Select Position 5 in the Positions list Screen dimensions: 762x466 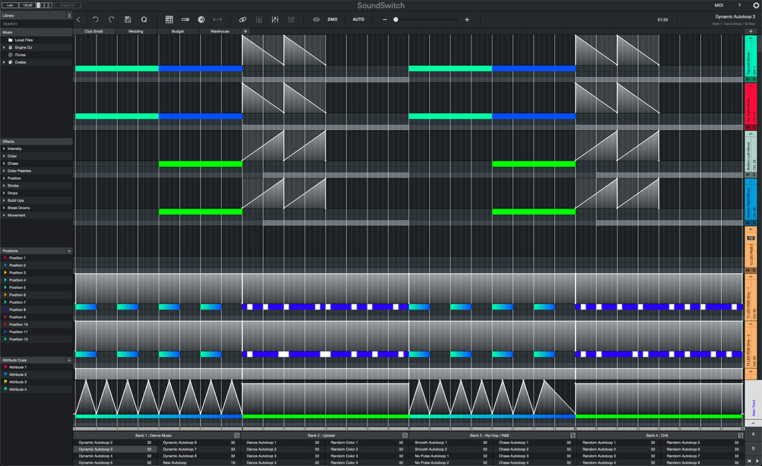point(17,288)
